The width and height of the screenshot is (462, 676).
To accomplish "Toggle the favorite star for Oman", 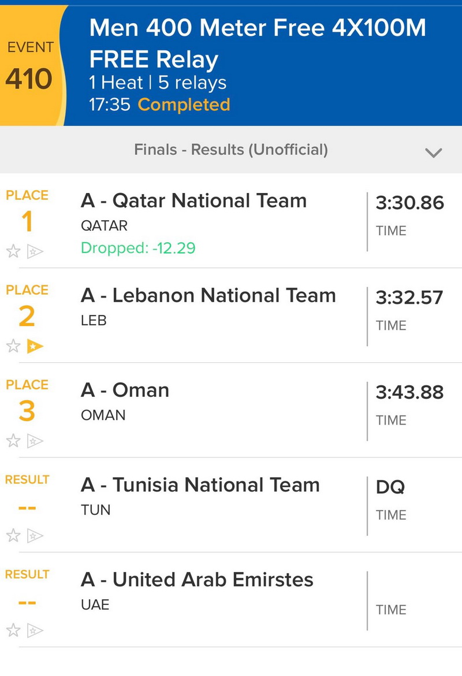I will point(13,441).
